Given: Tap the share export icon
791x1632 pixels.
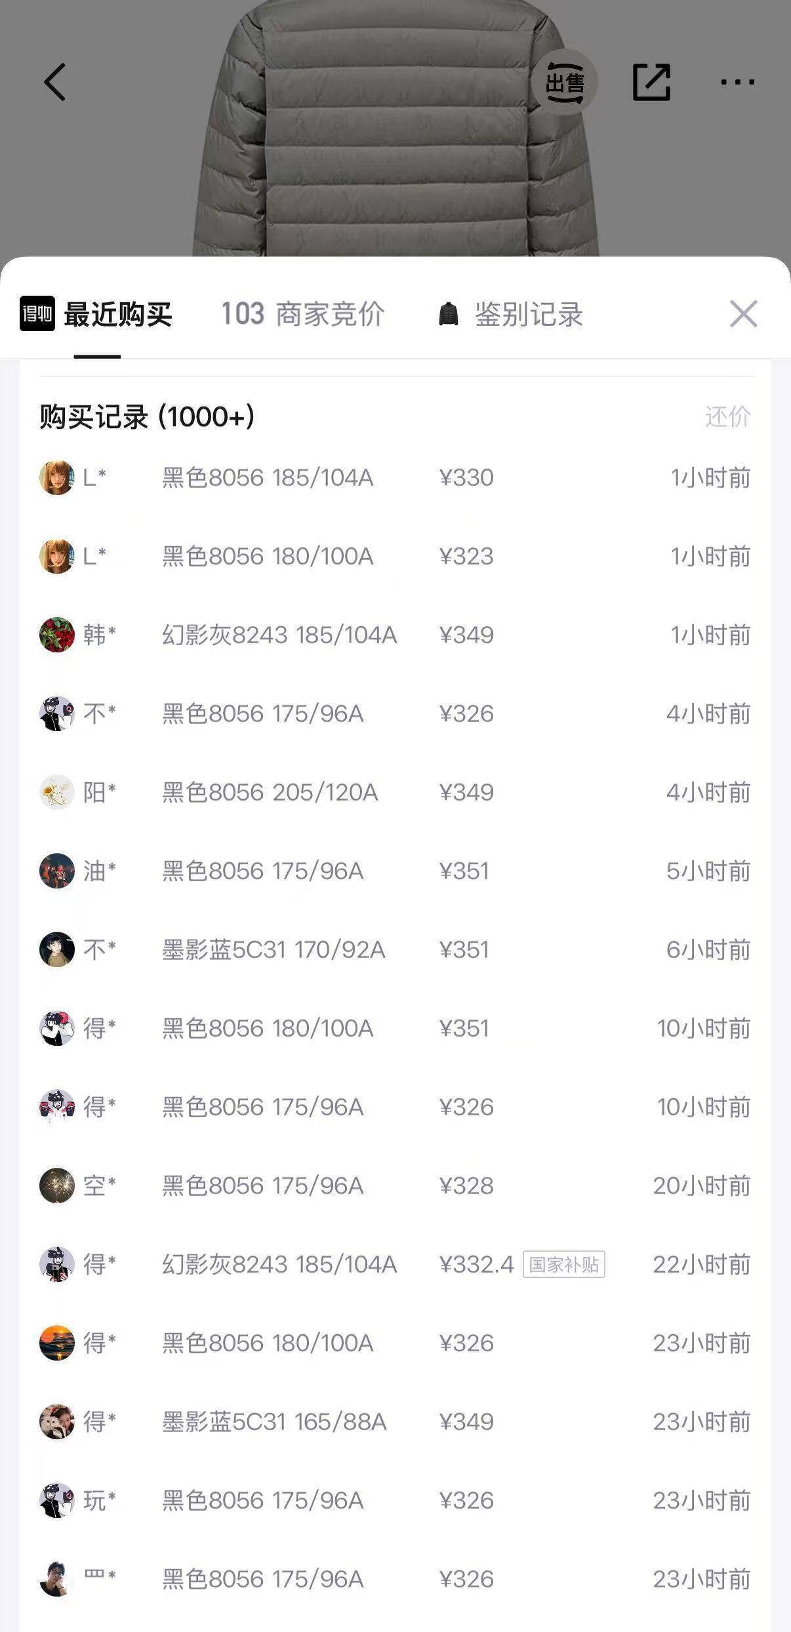Looking at the screenshot, I should click(x=651, y=82).
